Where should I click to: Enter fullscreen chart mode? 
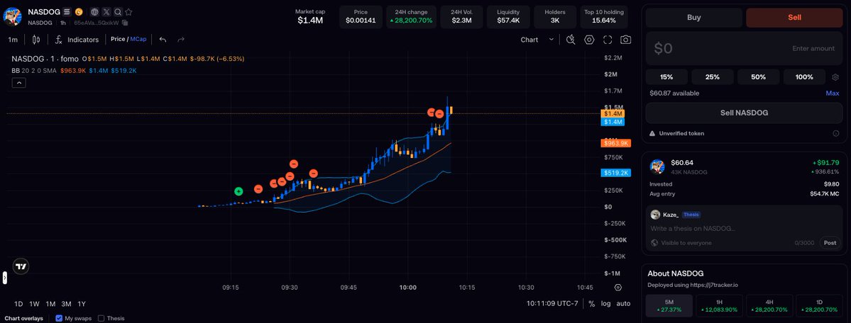coord(608,40)
